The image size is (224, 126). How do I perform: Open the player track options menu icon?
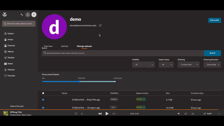click(82, 114)
